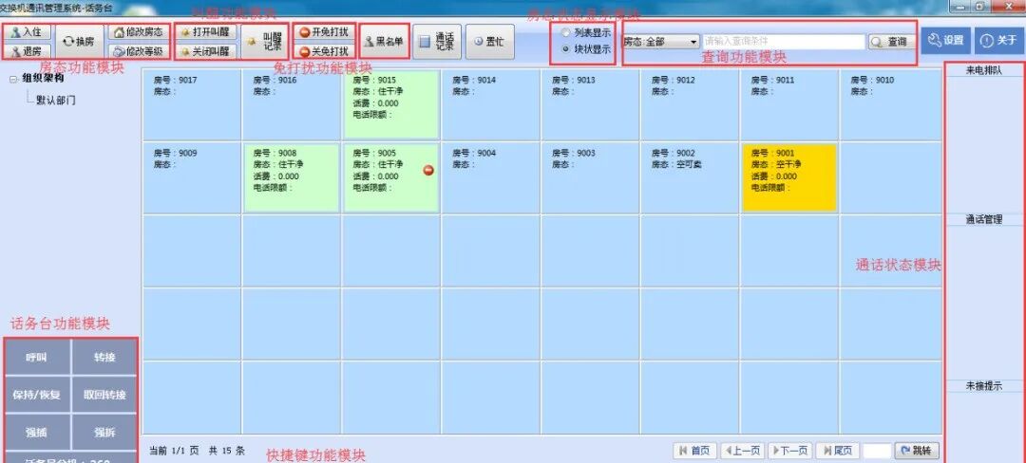Select the green room 9015 card
Viewport: 1026px width, 463px height.
pyautogui.click(x=390, y=104)
